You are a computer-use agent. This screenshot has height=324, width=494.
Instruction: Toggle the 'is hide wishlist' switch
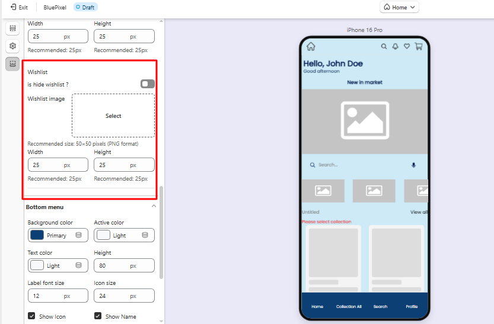click(x=147, y=84)
